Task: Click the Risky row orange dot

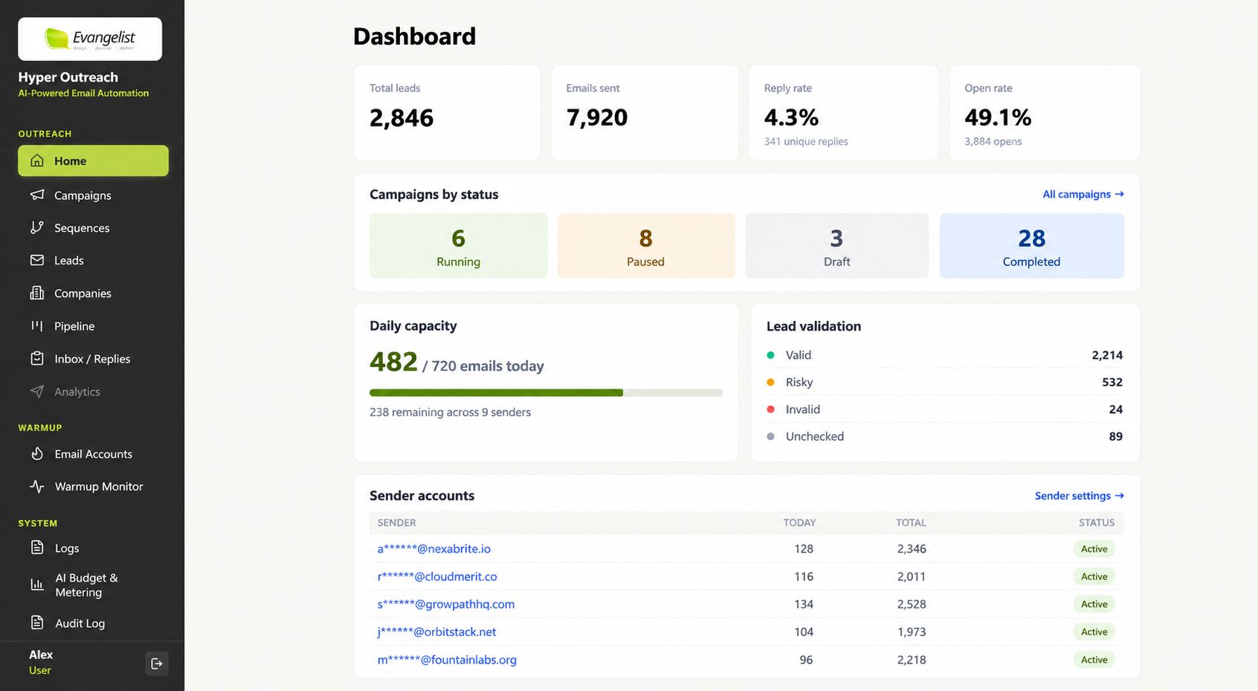Action: [x=770, y=382]
